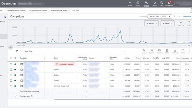Click the home icon in left sidebar
The height and width of the screenshot is (108, 192).
tap(5, 17)
